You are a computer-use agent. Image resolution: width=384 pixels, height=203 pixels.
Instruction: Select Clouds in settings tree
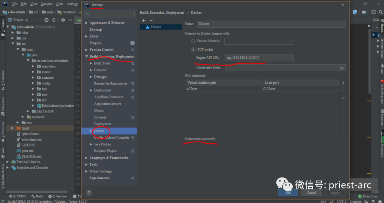pyautogui.click(x=99, y=110)
